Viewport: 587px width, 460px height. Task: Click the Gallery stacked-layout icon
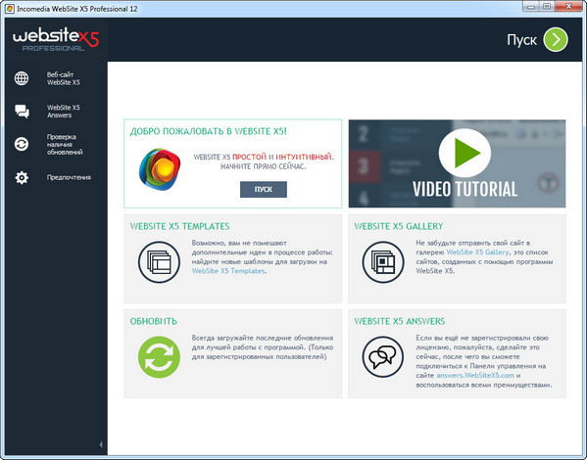point(383,261)
